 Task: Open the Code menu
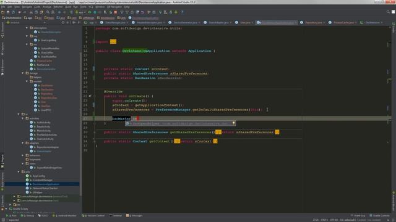pyautogui.click(x=37, y=7)
